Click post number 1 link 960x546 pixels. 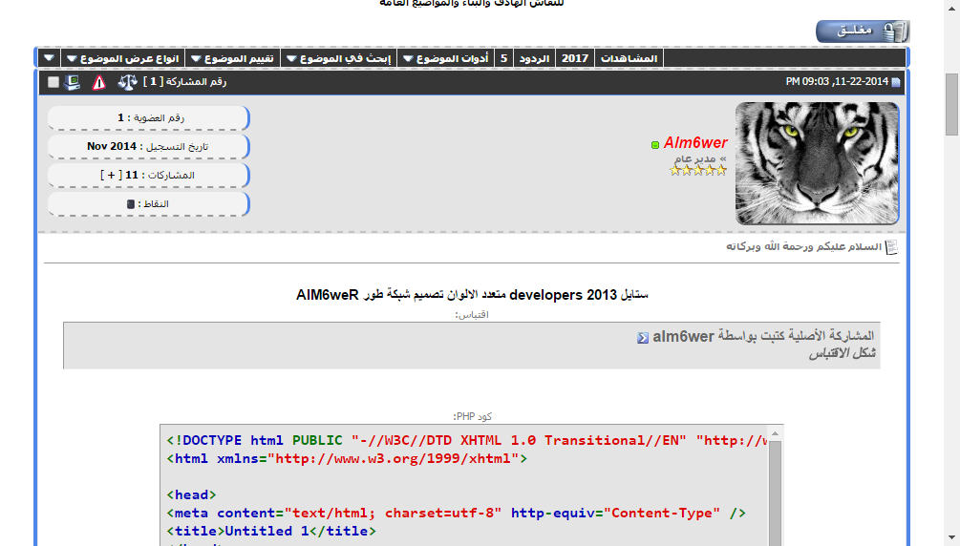point(154,81)
